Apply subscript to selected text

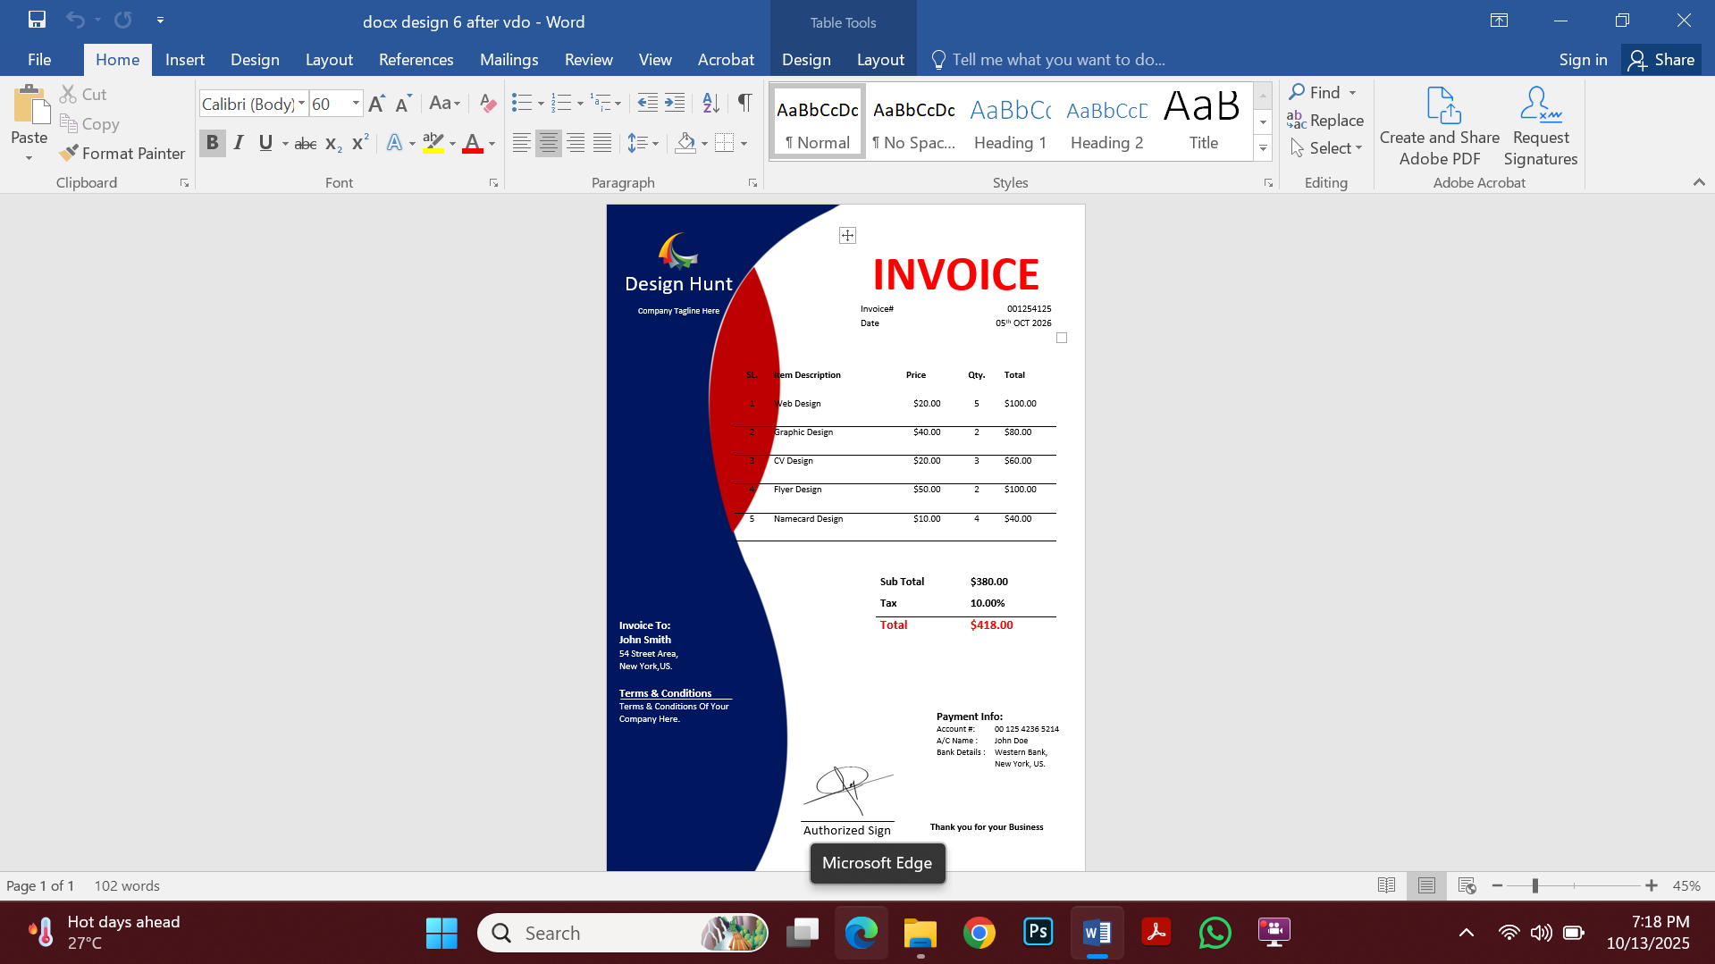point(332,143)
